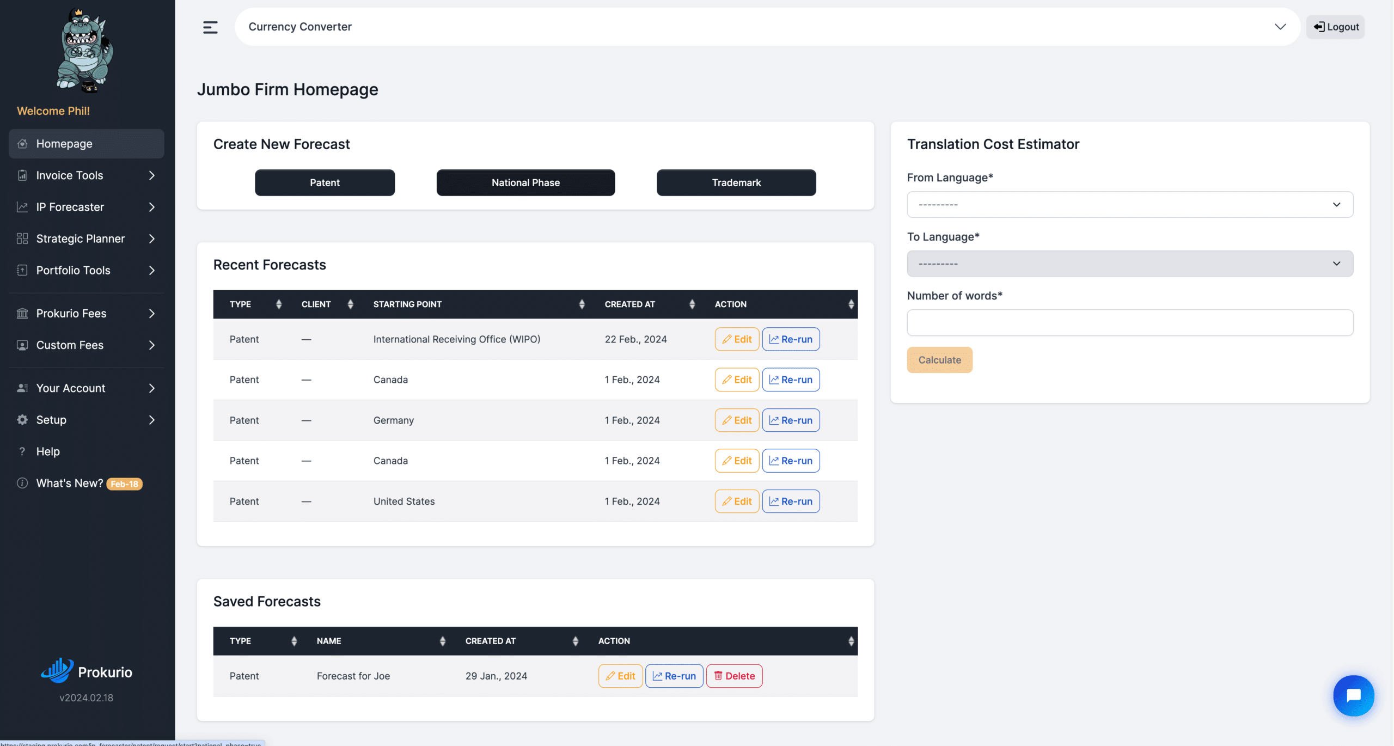
Task: Edit the United States patent forecast
Action: click(x=737, y=502)
